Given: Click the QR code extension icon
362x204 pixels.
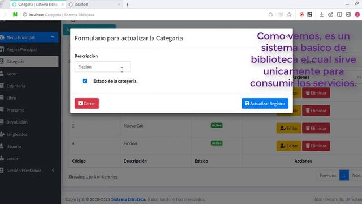Looking at the screenshot, I should tap(309, 15).
